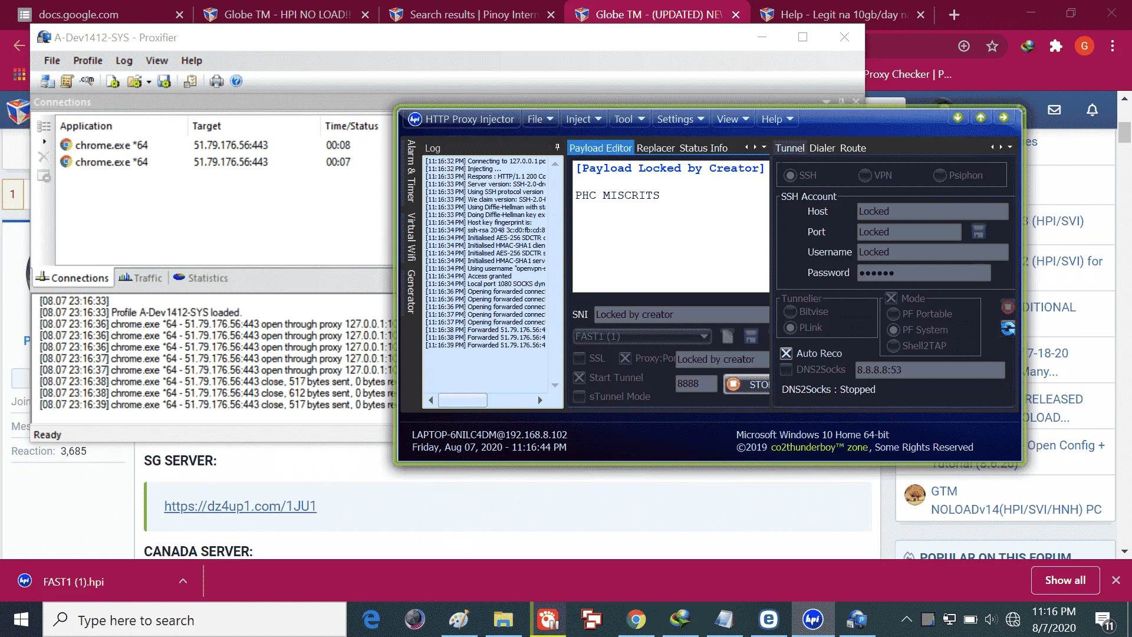
Task: Open the Inject dropdown menu
Action: (584, 119)
